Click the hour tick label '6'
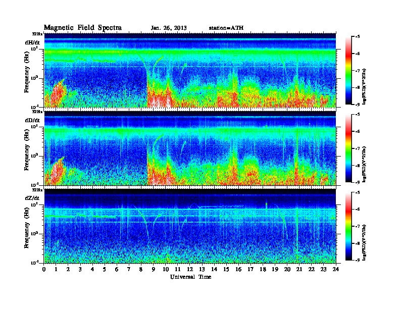This screenshot has height=309, width=400. coord(117,269)
